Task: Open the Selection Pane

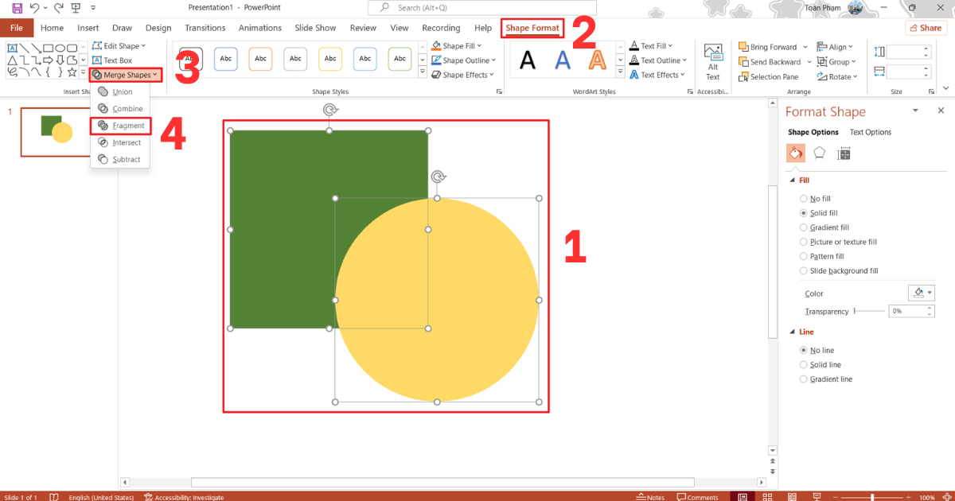Action: tap(768, 77)
